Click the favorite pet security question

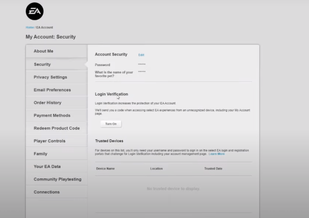point(114,74)
